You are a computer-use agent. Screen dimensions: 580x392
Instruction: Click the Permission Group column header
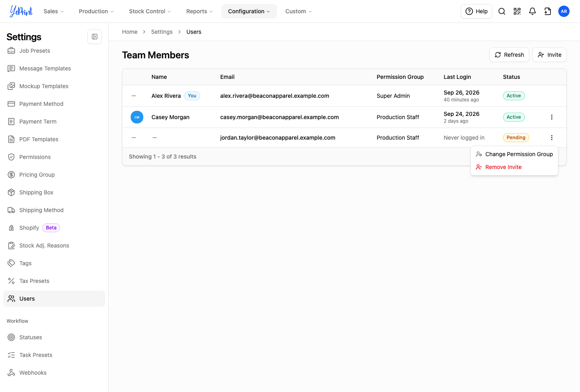(400, 77)
